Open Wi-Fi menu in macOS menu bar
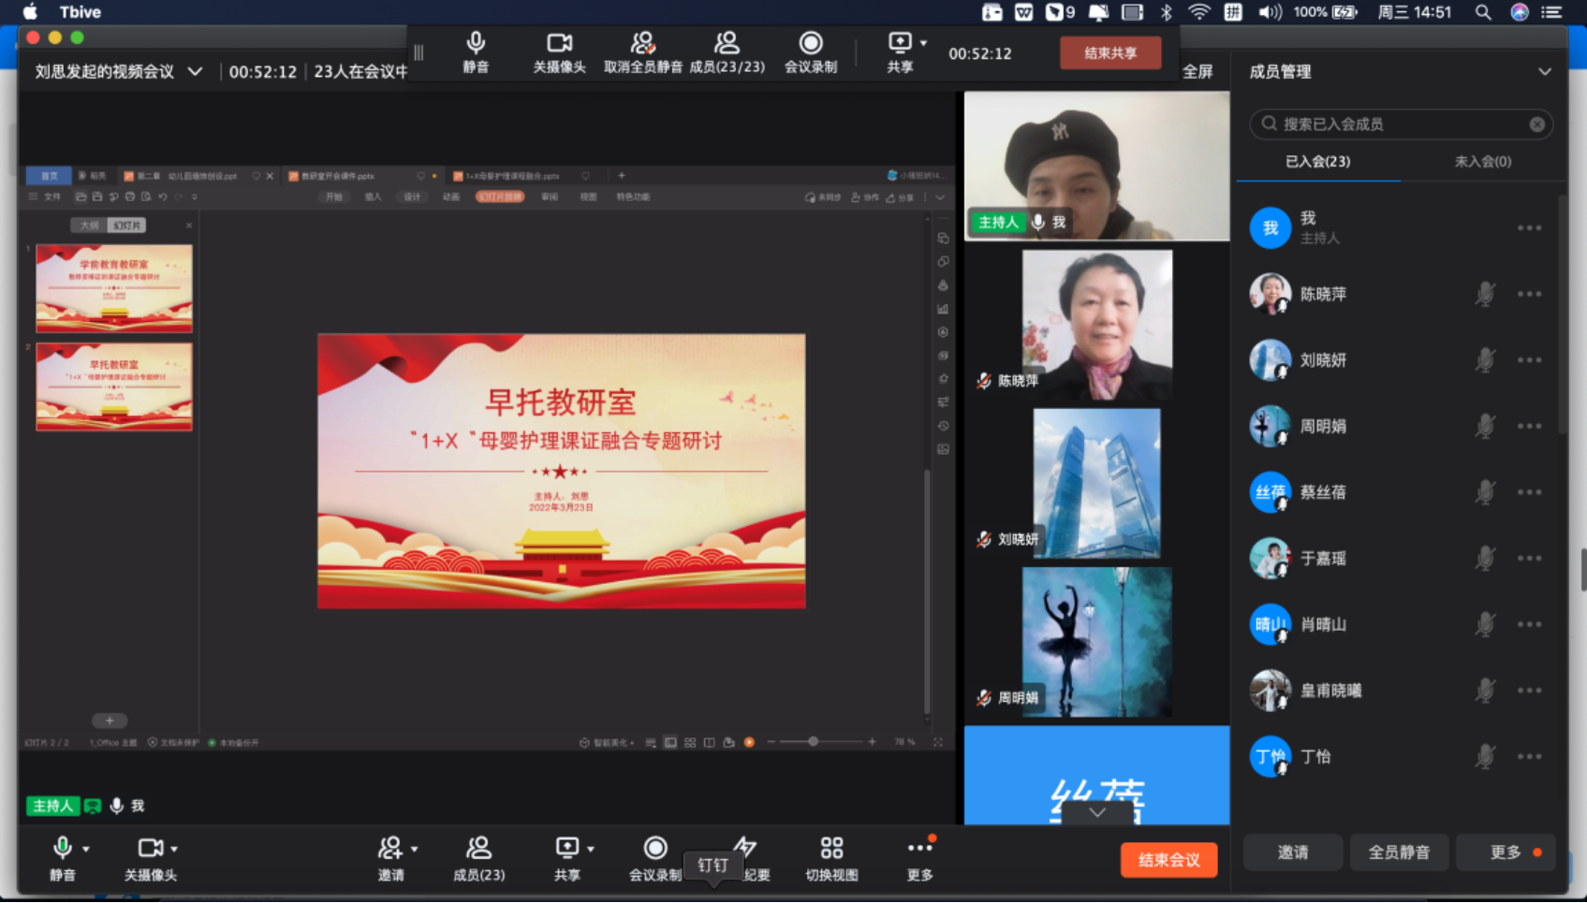 [1199, 12]
